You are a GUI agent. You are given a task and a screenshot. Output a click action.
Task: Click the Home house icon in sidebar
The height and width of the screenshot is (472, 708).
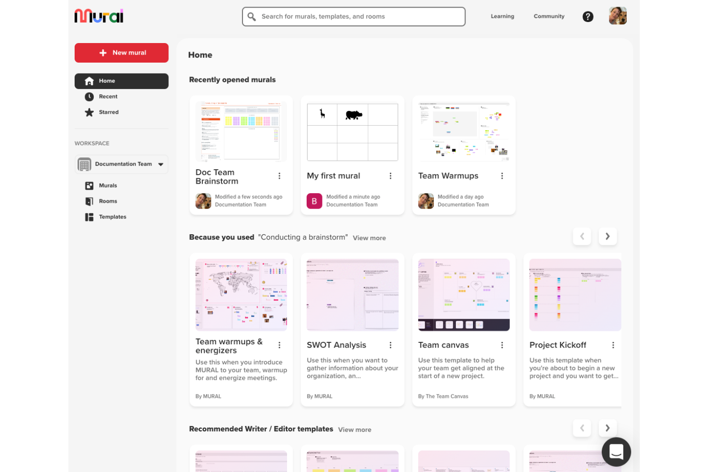coord(89,81)
